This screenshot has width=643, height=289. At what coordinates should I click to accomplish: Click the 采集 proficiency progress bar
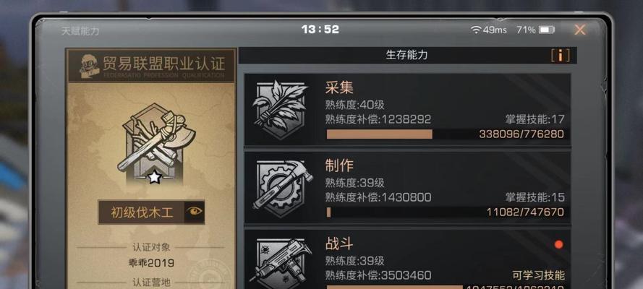coord(446,134)
